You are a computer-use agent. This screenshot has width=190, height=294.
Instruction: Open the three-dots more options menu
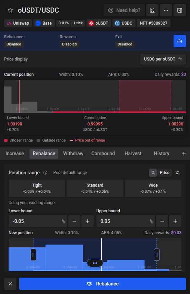click(166, 10)
